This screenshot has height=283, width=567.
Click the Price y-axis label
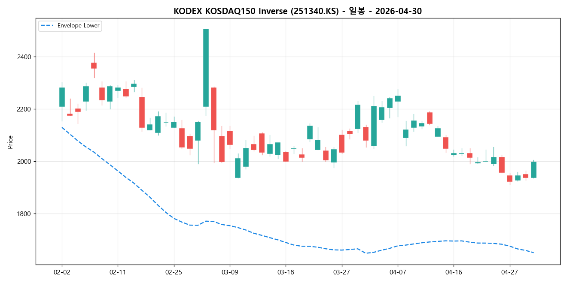pos(10,142)
